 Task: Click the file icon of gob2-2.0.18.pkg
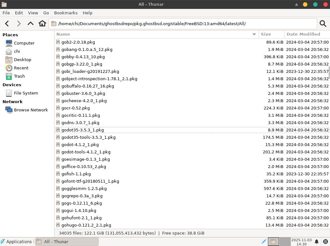tap(58, 42)
